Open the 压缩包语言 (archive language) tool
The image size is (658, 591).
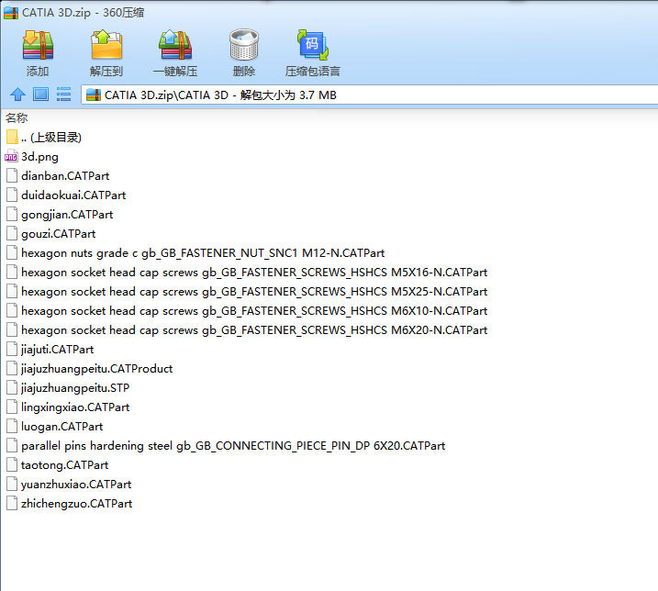point(313,53)
